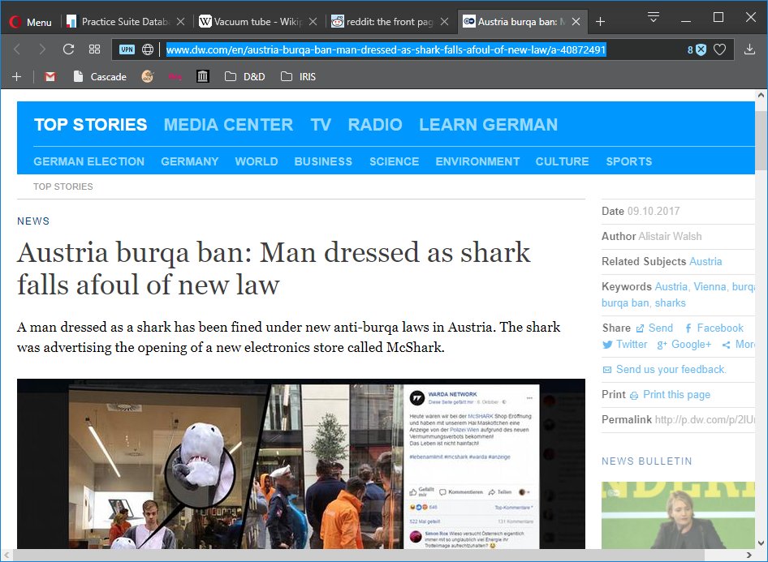Image resolution: width=768 pixels, height=562 pixels.
Task: Close the Vacuum tube tab
Action: click(313, 22)
